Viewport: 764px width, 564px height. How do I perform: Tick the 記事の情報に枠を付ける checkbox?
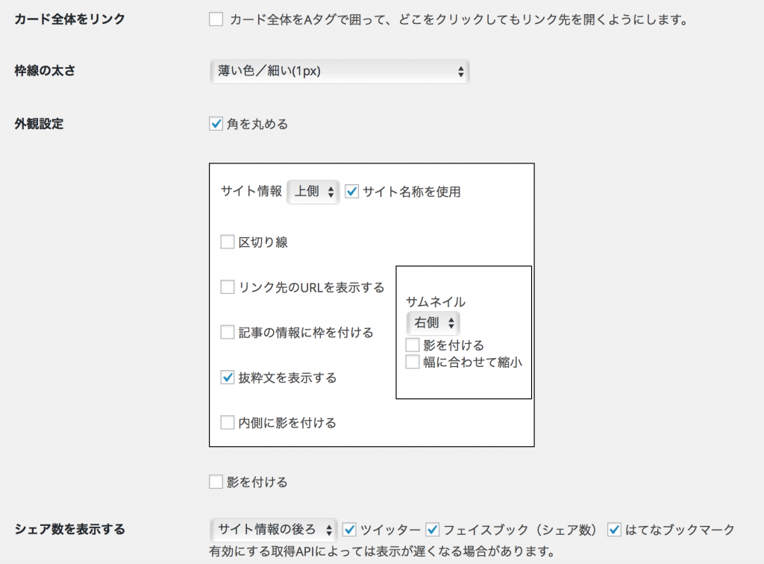pos(228,333)
